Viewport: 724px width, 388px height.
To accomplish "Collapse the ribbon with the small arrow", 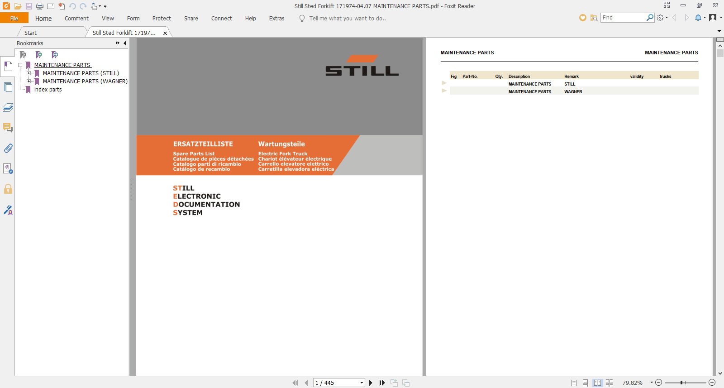I will click(719, 31).
